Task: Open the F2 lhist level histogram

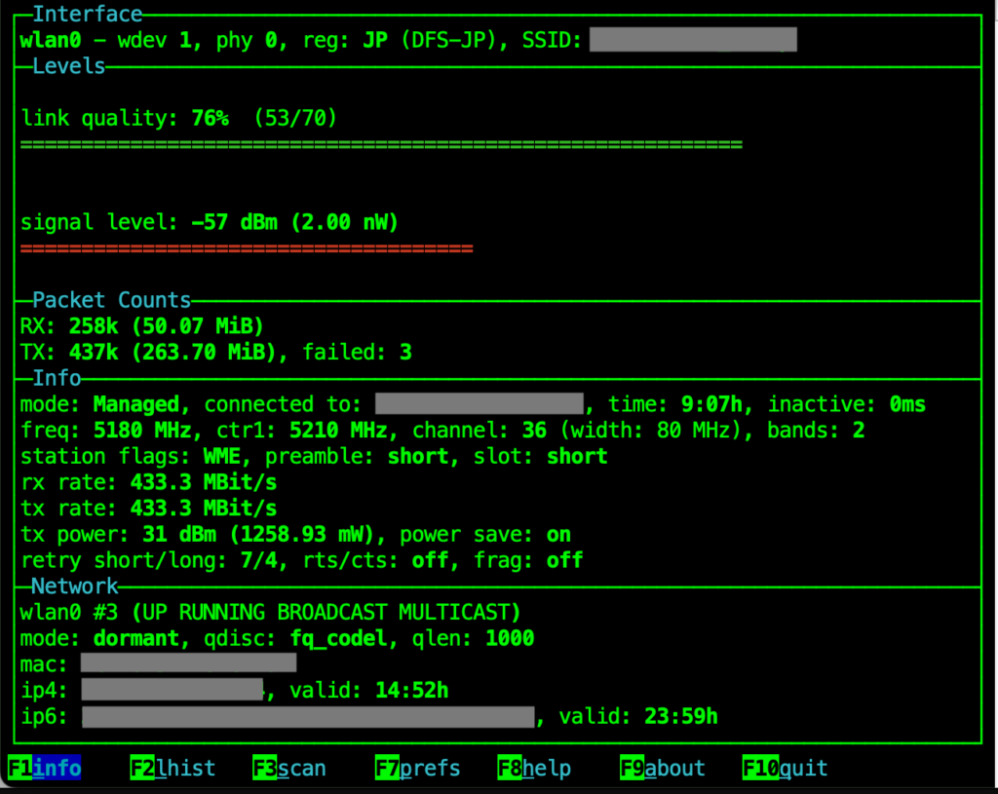Action: [x=173, y=768]
